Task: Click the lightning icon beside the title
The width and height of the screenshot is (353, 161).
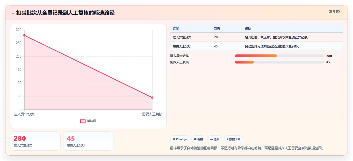Action: (x=12, y=13)
